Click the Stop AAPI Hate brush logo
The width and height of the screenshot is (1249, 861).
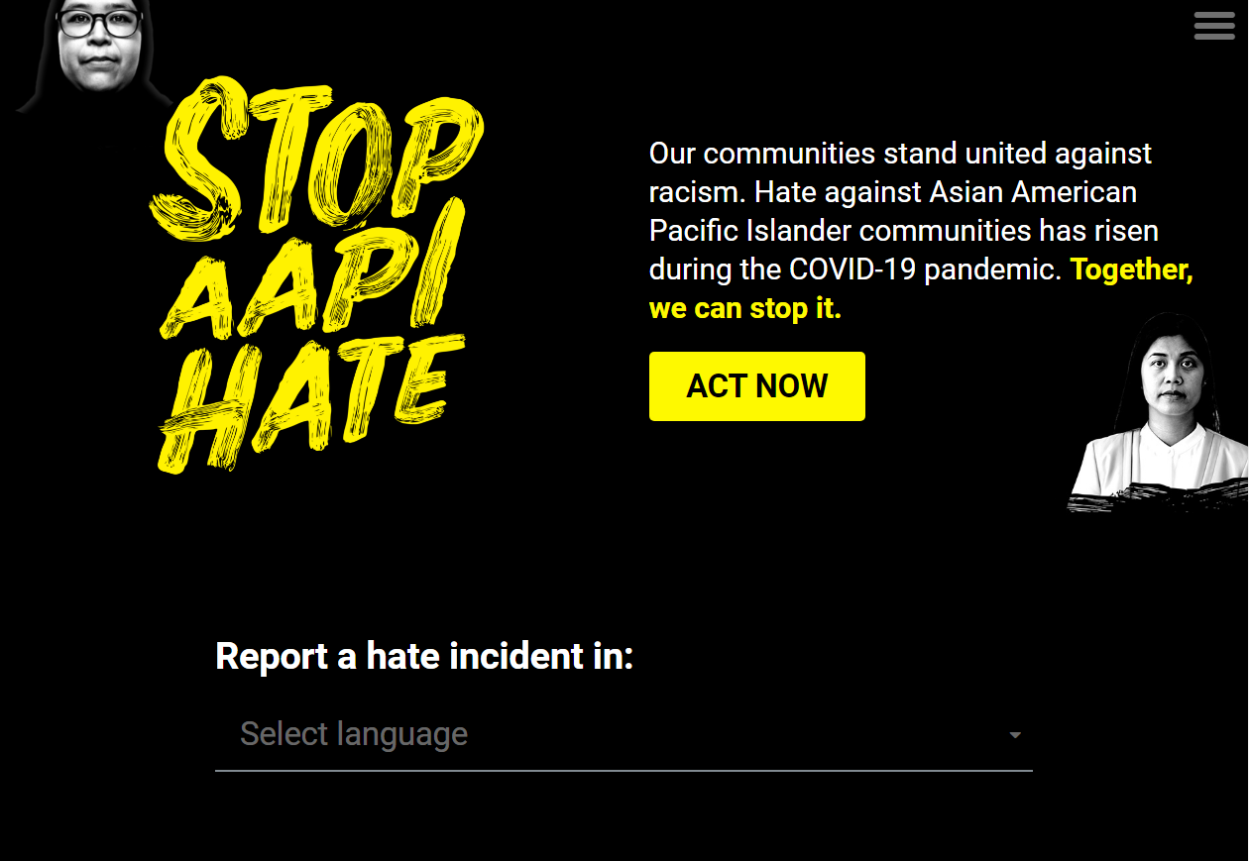[315, 275]
